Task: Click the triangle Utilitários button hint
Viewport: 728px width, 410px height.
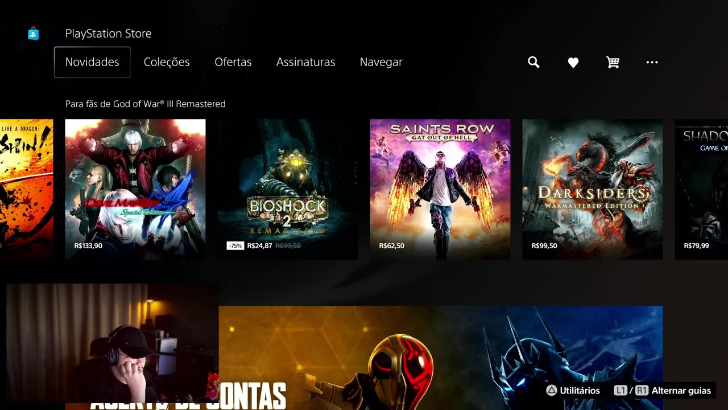Action: pos(573,391)
